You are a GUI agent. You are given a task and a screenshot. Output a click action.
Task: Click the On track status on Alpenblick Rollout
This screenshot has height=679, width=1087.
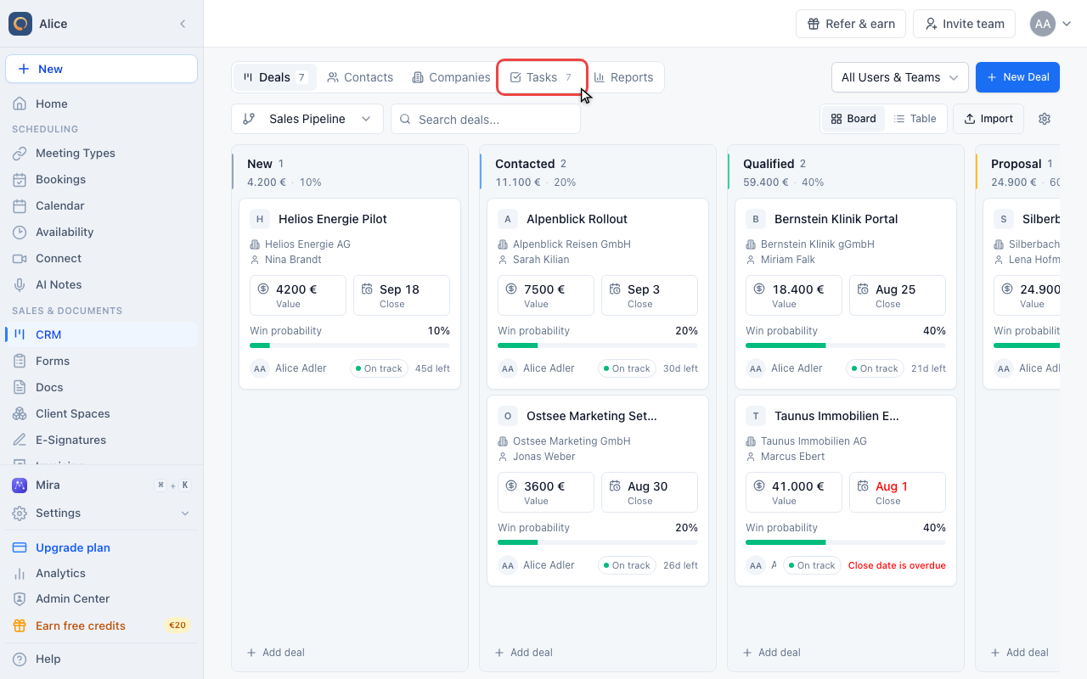[627, 368]
